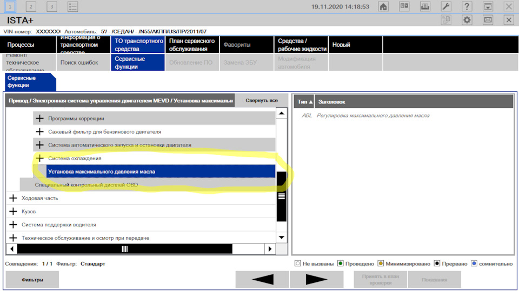
Task: Click the Сервисные функции blue page tab
Action: (x=30, y=82)
